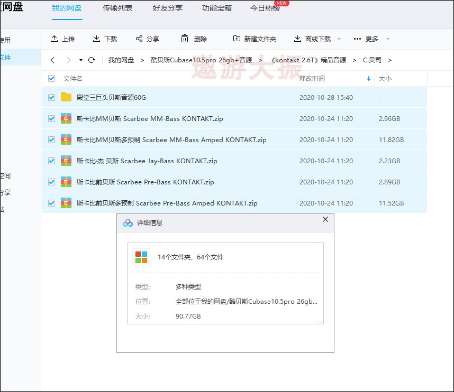
Task: Close the 详细信息 dialog
Action: click(x=325, y=219)
